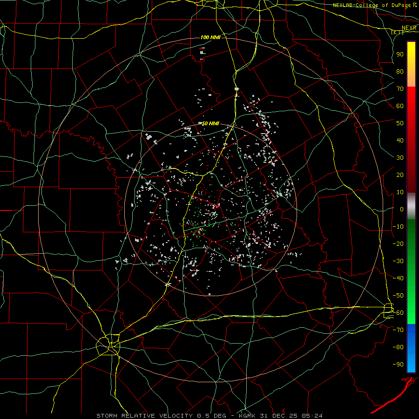
Task: Click the -90 value on the velocity scale
Action: tap(398, 365)
